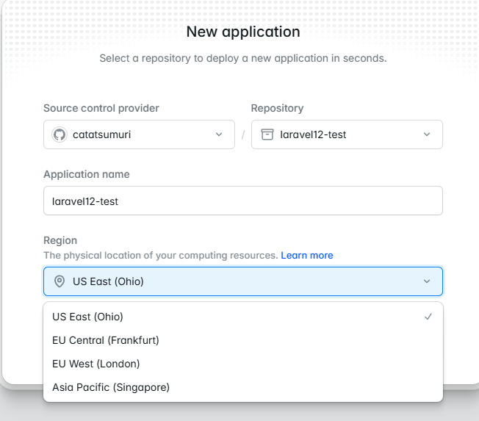Select US East (Ohio) from the region list
The height and width of the screenshot is (421, 479).
[x=88, y=317]
